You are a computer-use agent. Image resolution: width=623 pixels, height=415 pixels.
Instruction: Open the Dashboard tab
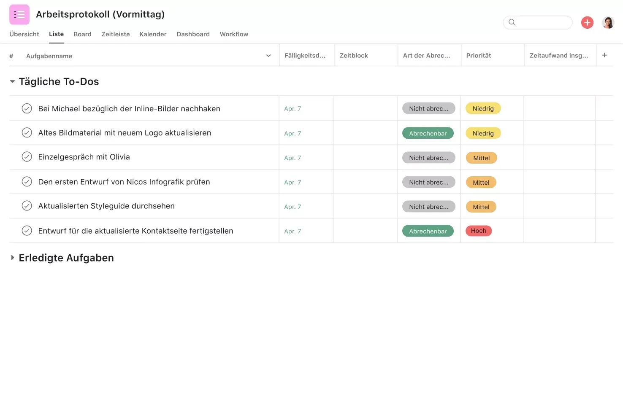(193, 34)
